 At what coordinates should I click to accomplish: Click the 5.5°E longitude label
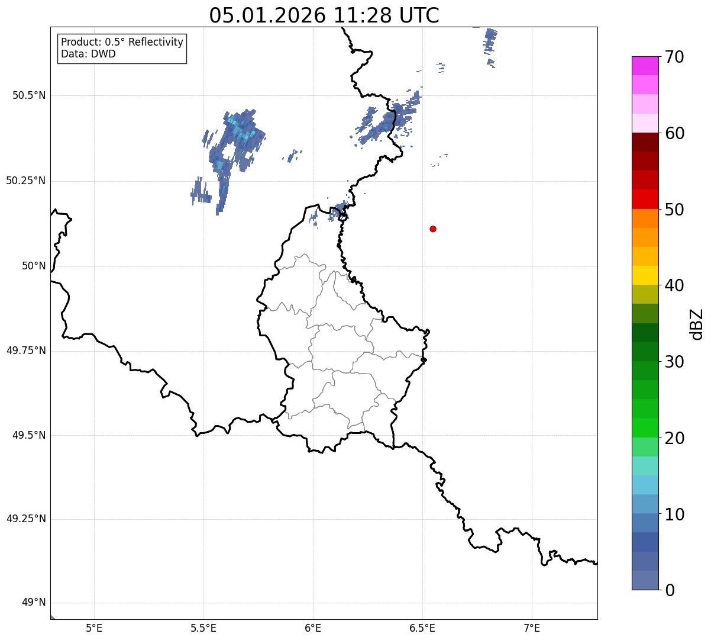[x=203, y=628]
